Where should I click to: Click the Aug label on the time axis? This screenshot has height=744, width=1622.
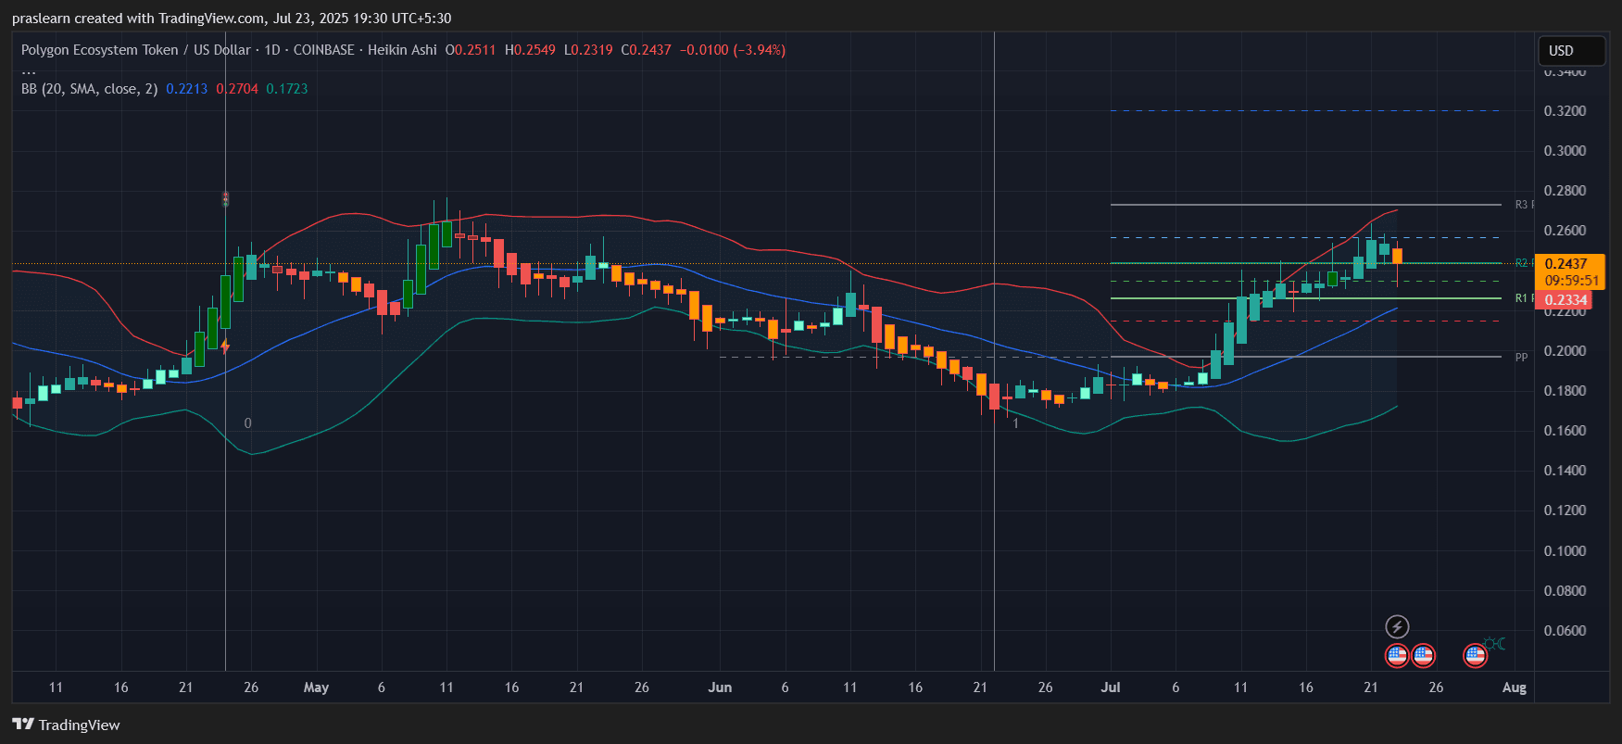tap(1514, 687)
